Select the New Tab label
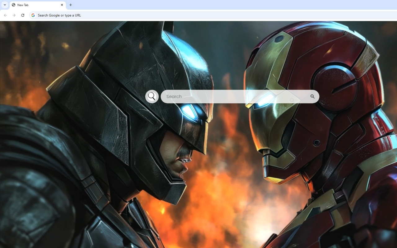 coord(23,5)
